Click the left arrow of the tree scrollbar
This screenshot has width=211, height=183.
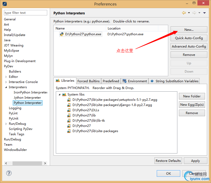point(6,163)
